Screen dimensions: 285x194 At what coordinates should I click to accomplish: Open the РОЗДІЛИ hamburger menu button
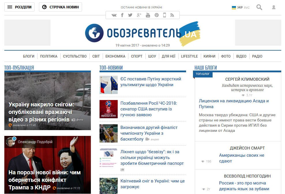[x=19, y=7]
